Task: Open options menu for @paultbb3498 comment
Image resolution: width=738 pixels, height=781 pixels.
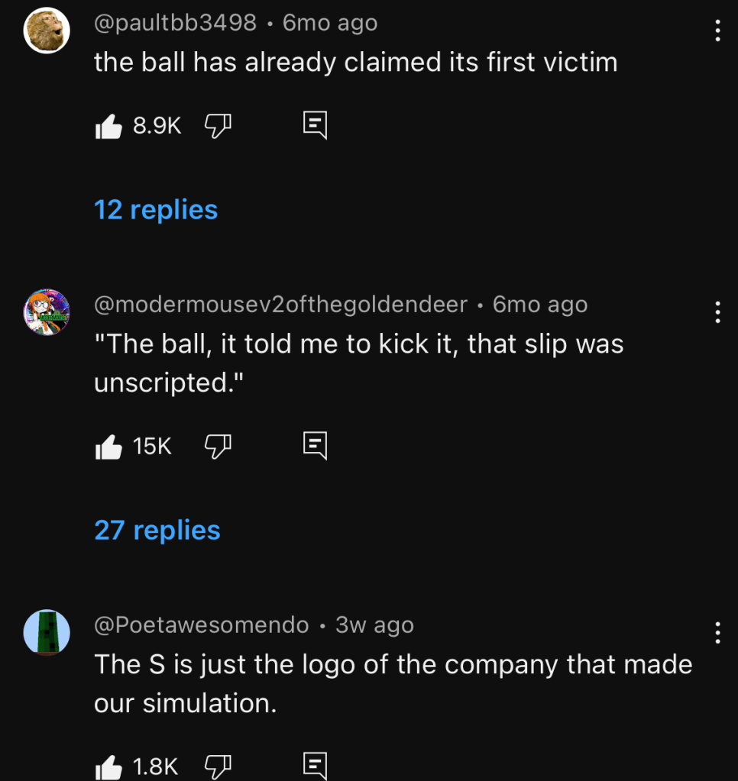Action: pyautogui.click(x=717, y=31)
